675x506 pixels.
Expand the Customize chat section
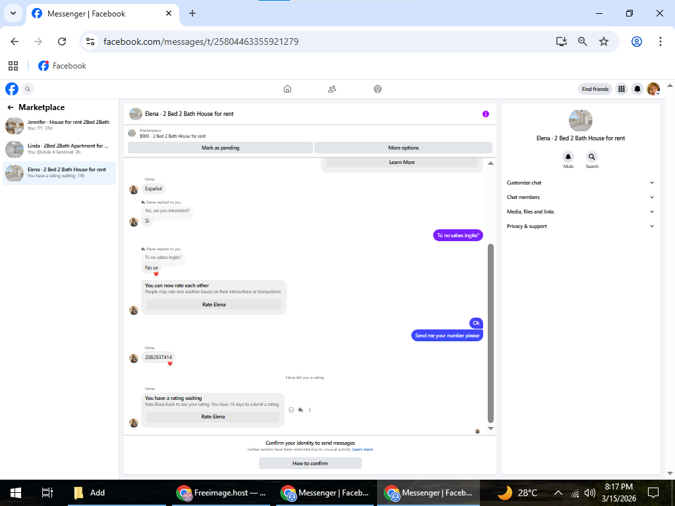[x=580, y=183]
